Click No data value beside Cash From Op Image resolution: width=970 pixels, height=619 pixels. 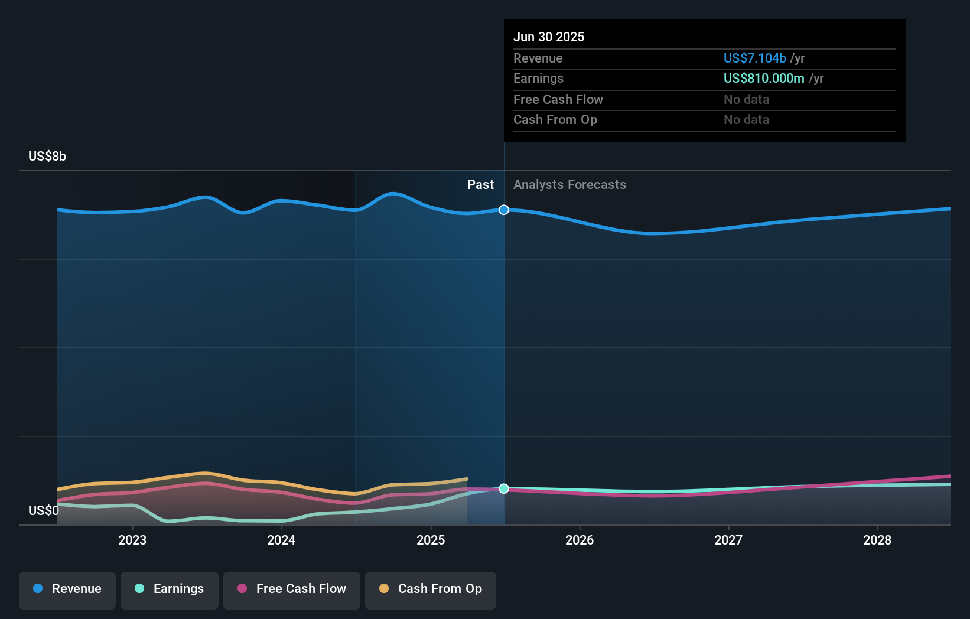pos(747,119)
